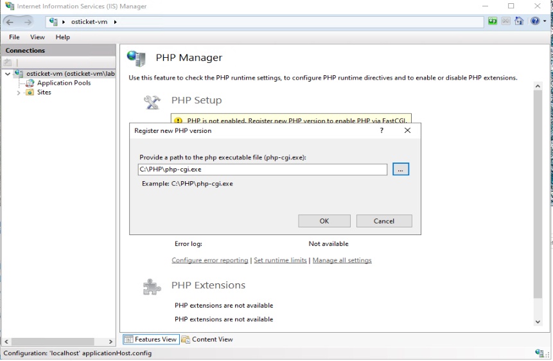
Task: Open the Help menu
Action: [x=63, y=37]
